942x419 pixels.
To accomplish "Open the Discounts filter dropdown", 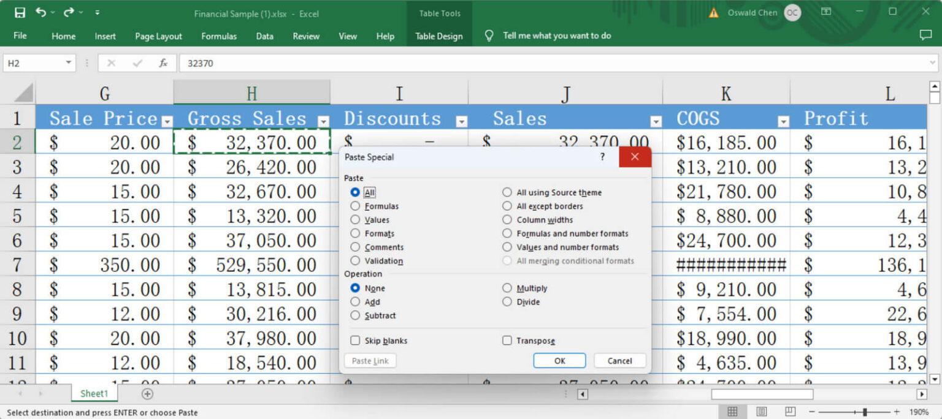I will coord(461,121).
